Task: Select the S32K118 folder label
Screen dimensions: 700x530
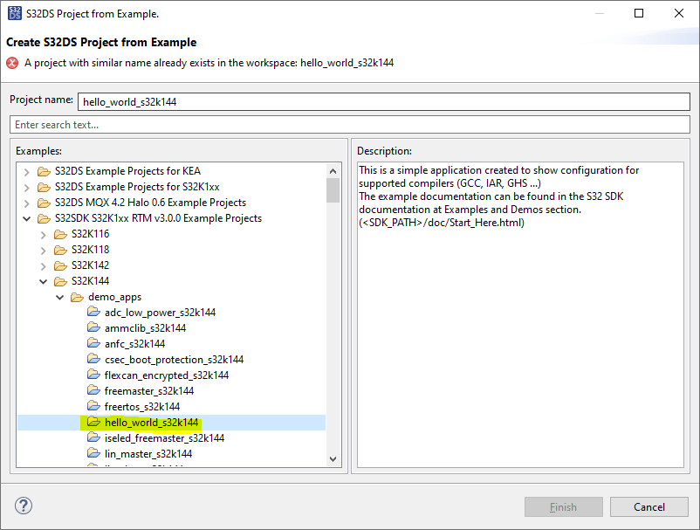Action: coord(90,250)
